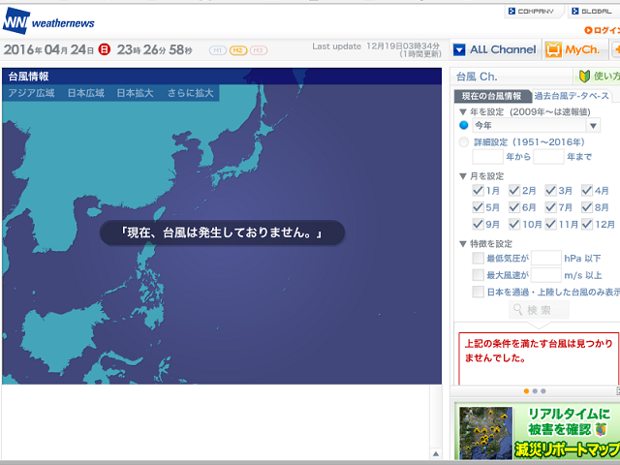Click the ログイン login link
The height and width of the screenshot is (465, 620).
[x=602, y=30]
